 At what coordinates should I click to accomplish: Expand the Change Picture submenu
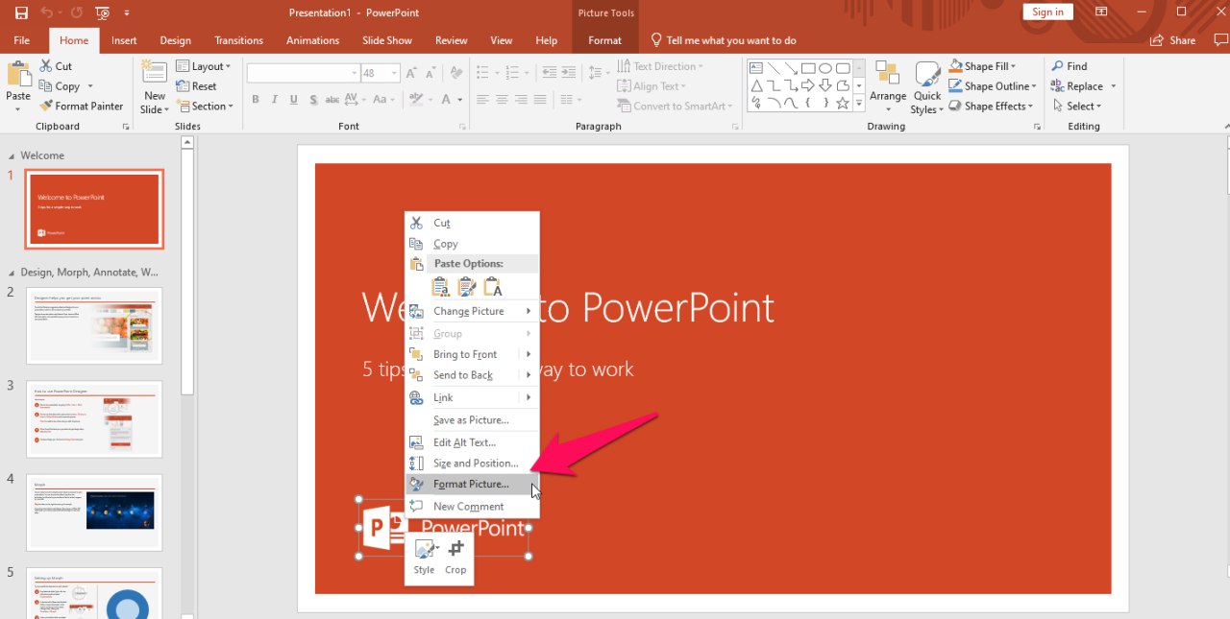(x=470, y=311)
